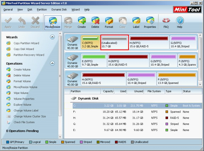Click the disk map scroll-down arrow
This screenshot has width=204, height=151.
point(200,85)
